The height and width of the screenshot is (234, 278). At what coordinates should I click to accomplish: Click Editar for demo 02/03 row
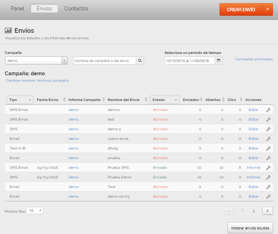coord(253,197)
